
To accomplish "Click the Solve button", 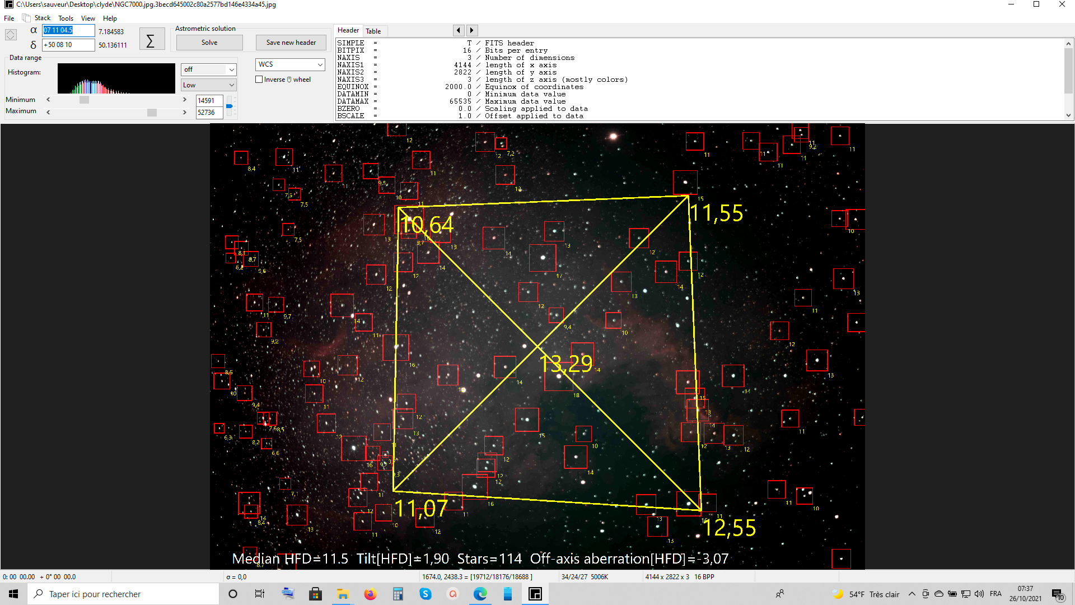I will click(x=209, y=43).
